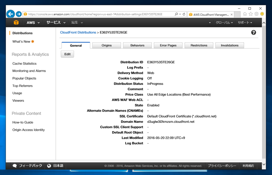The image size is (272, 175).
Task: Go forward with browser forward arrow
Action: pos(19,14)
